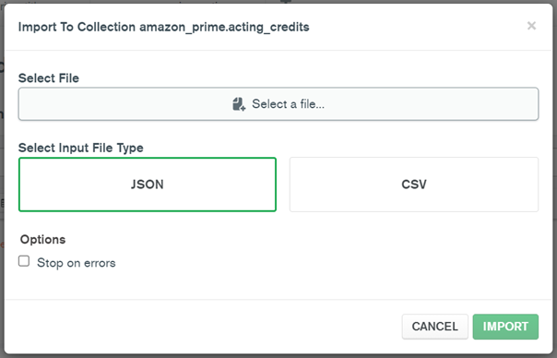Click the "Select a file..." text

click(288, 104)
